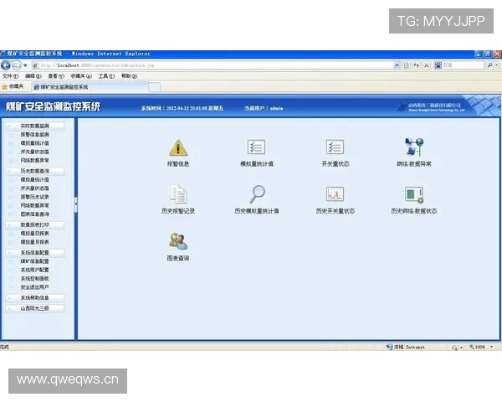Open the 图表查询 users icon
This screenshot has height=402, width=502.
click(178, 242)
